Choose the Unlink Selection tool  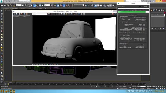11,5
